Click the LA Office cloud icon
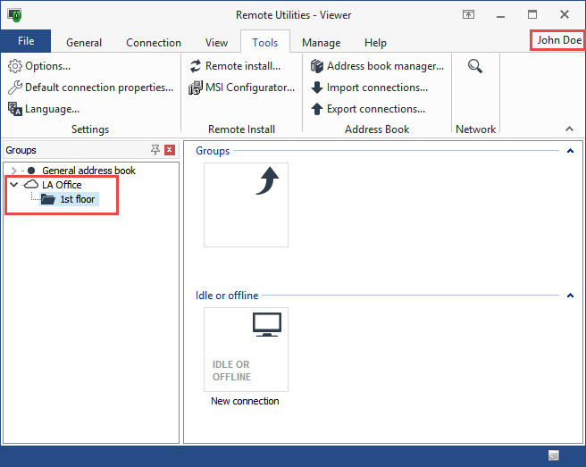 pyautogui.click(x=31, y=184)
